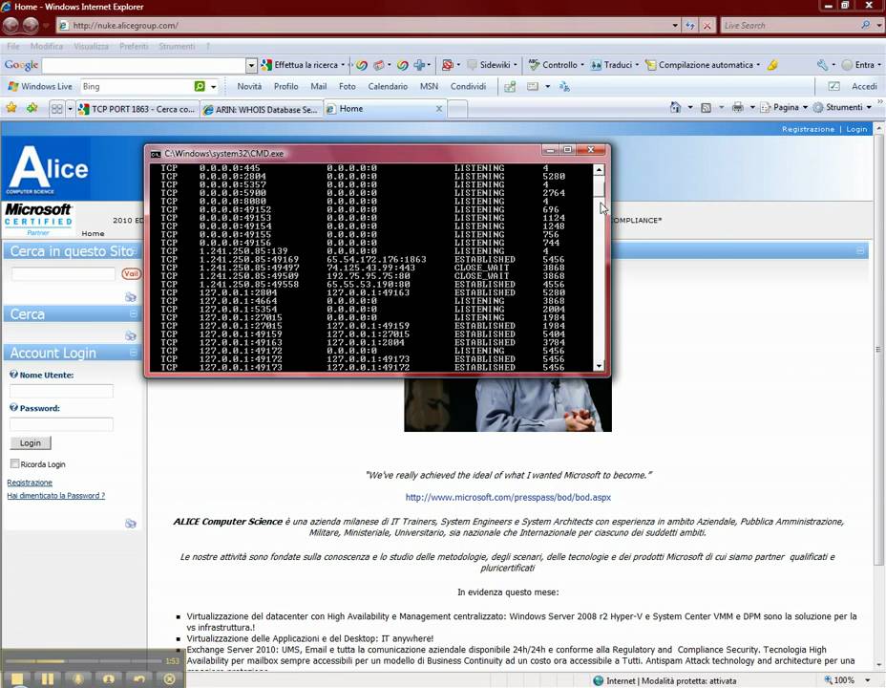The height and width of the screenshot is (688, 886).
Task: Click the microsoft.com presspass link
Action: (x=508, y=498)
